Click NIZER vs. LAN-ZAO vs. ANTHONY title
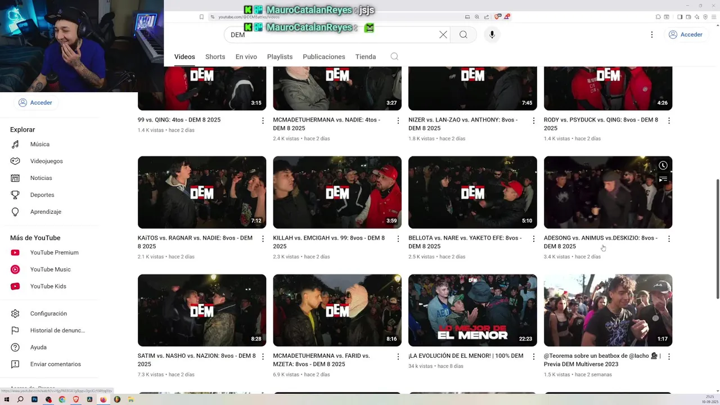The height and width of the screenshot is (405, 720). coord(463,124)
